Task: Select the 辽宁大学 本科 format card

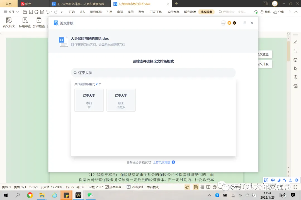Action: coord(89,100)
